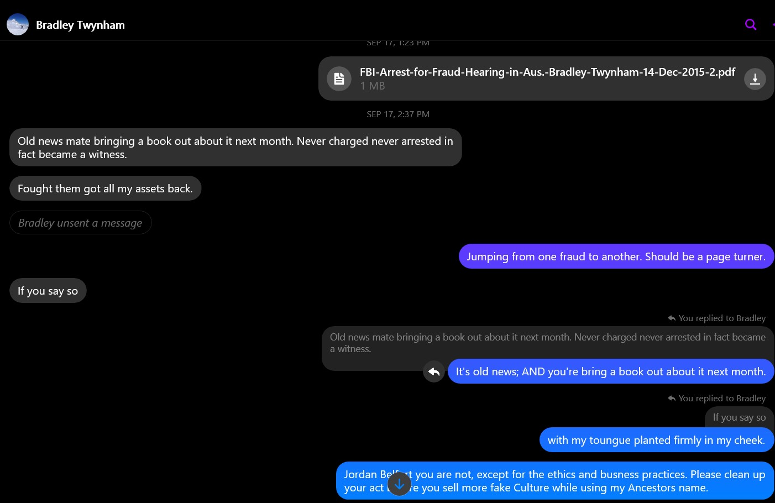Image resolution: width=775 pixels, height=503 pixels.
Task: Click the 'It's old news; AND you're bring a book' message
Action: pos(610,371)
